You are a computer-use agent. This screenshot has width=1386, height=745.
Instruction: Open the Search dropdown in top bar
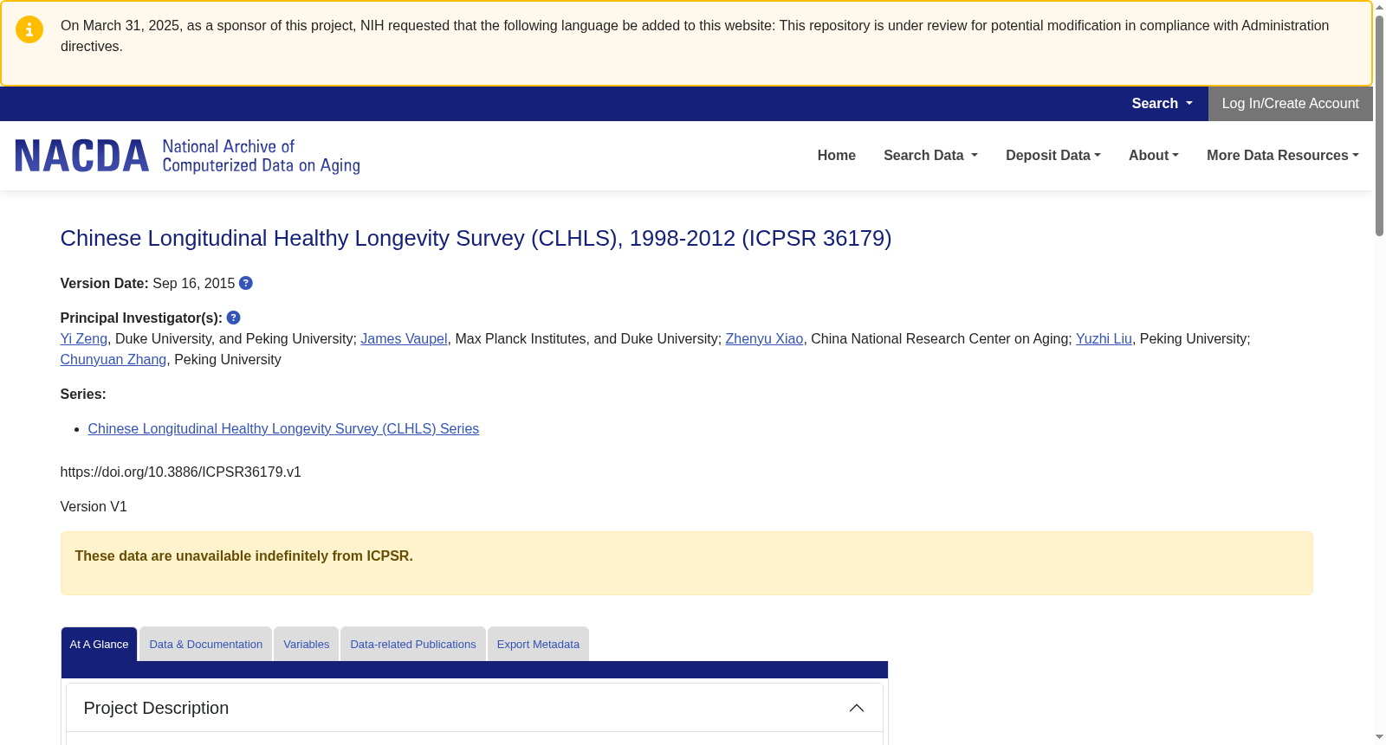[x=1162, y=104]
